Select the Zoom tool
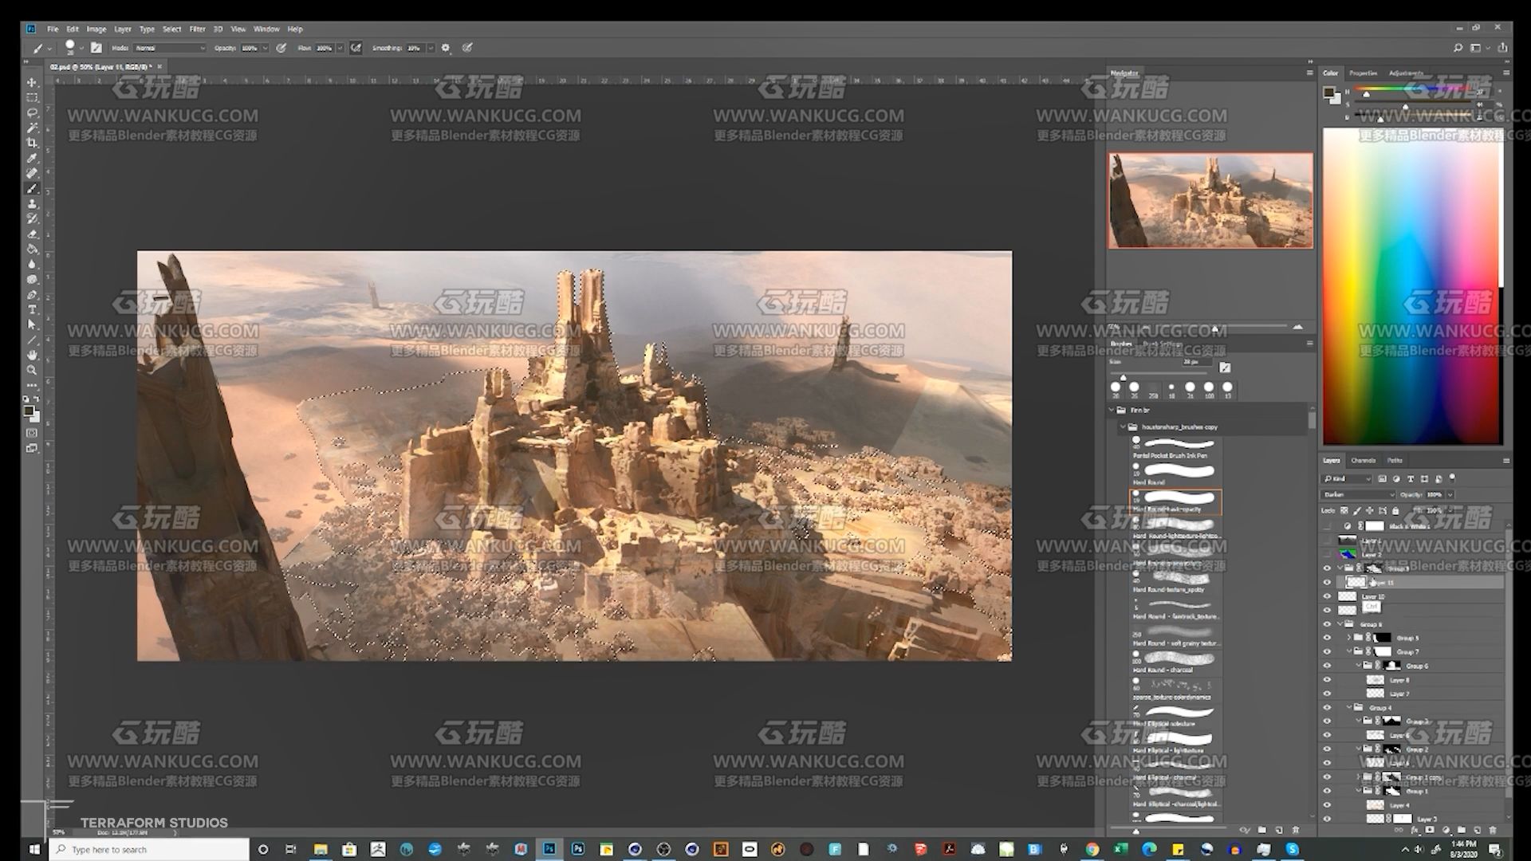The width and height of the screenshot is (1531, 861). click(32, 370)
